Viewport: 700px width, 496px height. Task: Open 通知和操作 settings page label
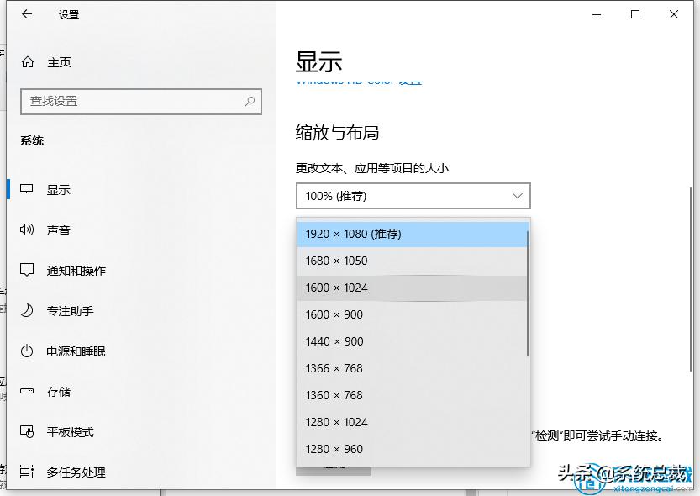tap(76, 271)
